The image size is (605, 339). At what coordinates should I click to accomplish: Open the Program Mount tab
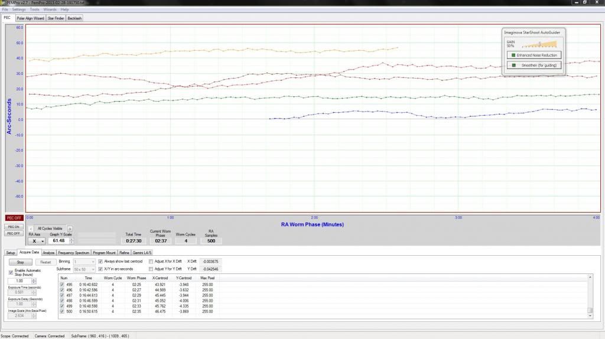coord(104,253)
